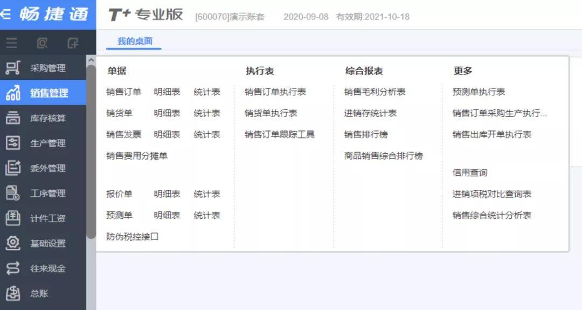582x310 pixels.
Task: Click the 基础设置 gear icon
Action: click(12, 243)
